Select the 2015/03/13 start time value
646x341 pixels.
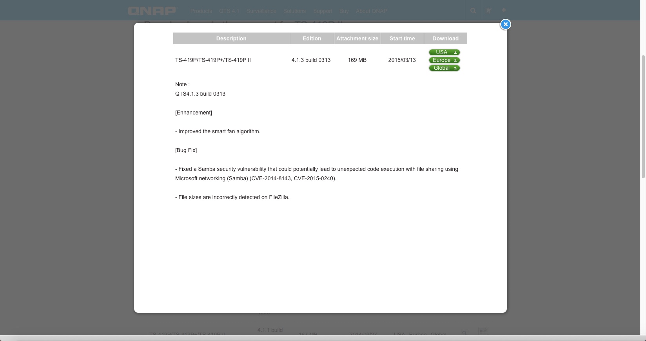pyautogui.click(x=402, y=60)
